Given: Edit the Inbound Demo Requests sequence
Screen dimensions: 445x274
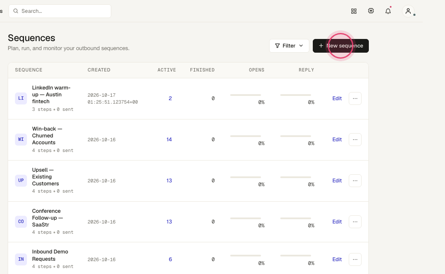Looking at the screenshot, I should click(x=337, y=259).
